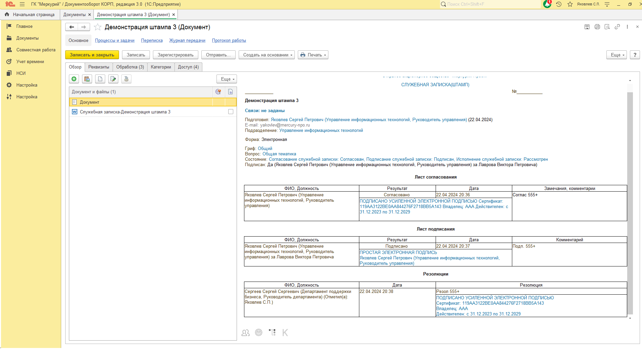Image resolution: width=642 pixels, height=349 pixels.
Task: Click the Записать и закрыть button
Action: coord(92,55)
